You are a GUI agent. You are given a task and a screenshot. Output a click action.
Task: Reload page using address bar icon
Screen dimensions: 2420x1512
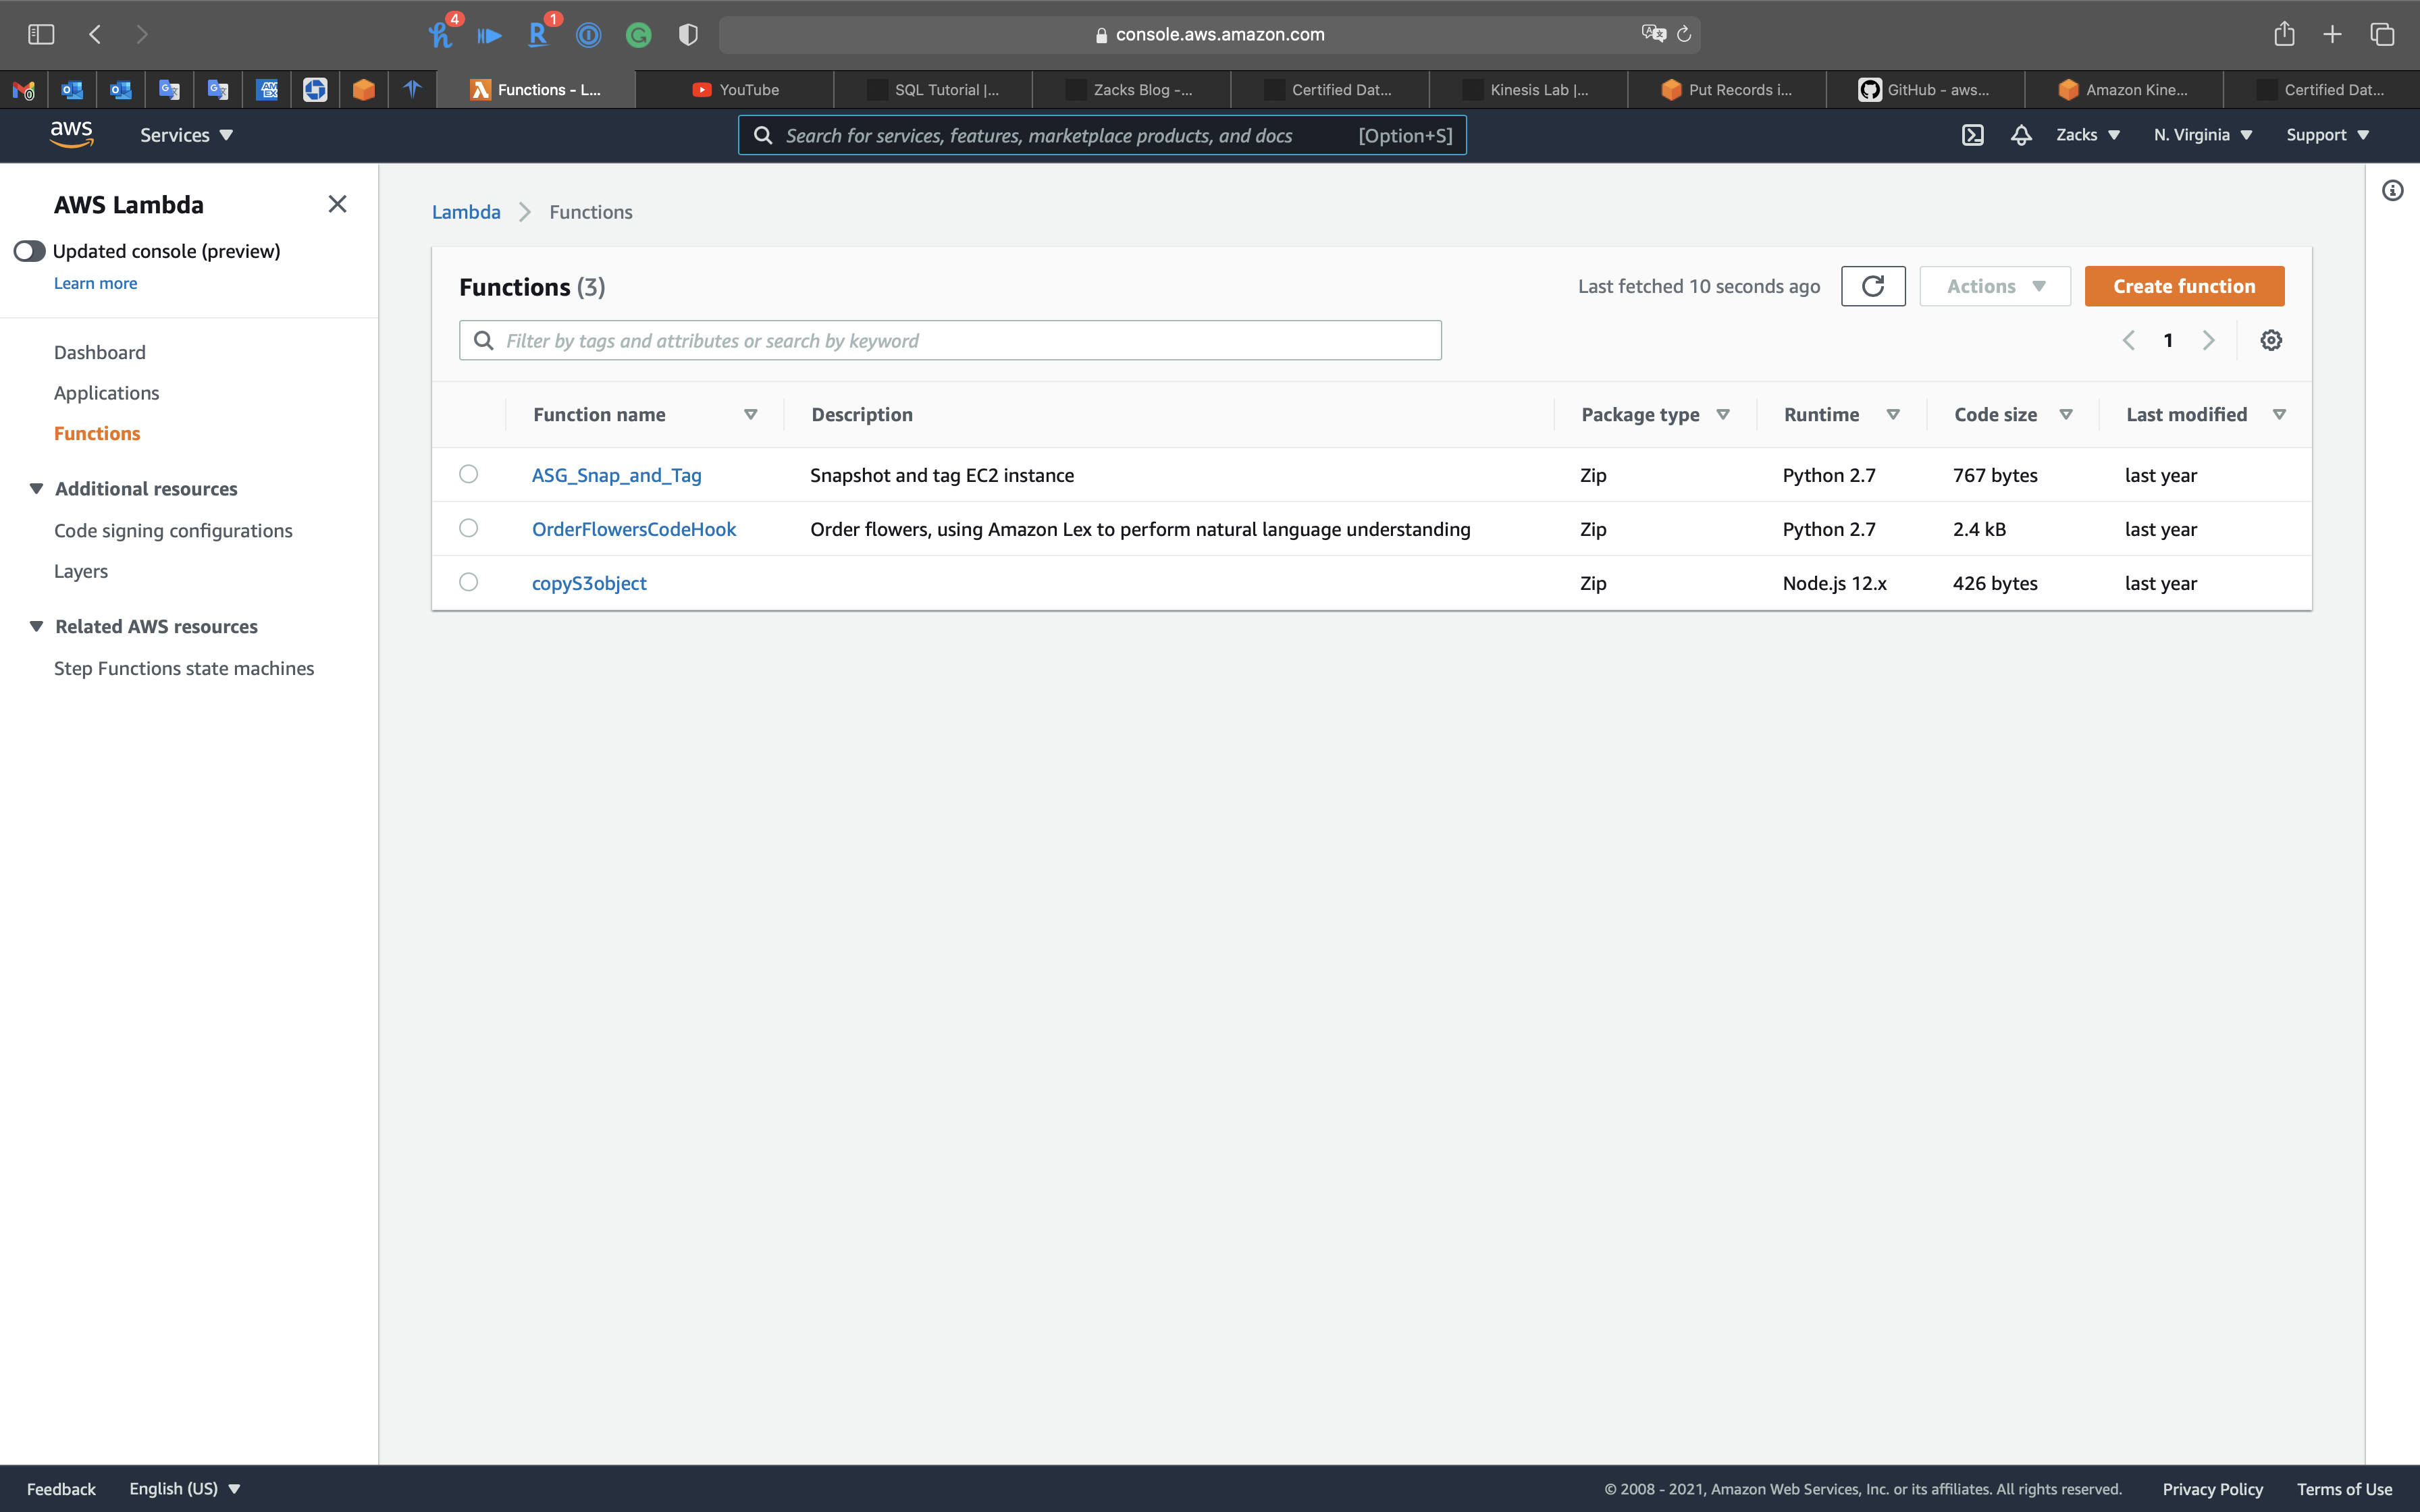click(1684, 34)
